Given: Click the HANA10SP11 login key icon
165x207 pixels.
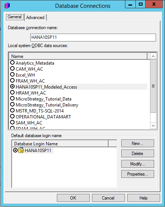Looking at the screenshot, I should (21, 150).
